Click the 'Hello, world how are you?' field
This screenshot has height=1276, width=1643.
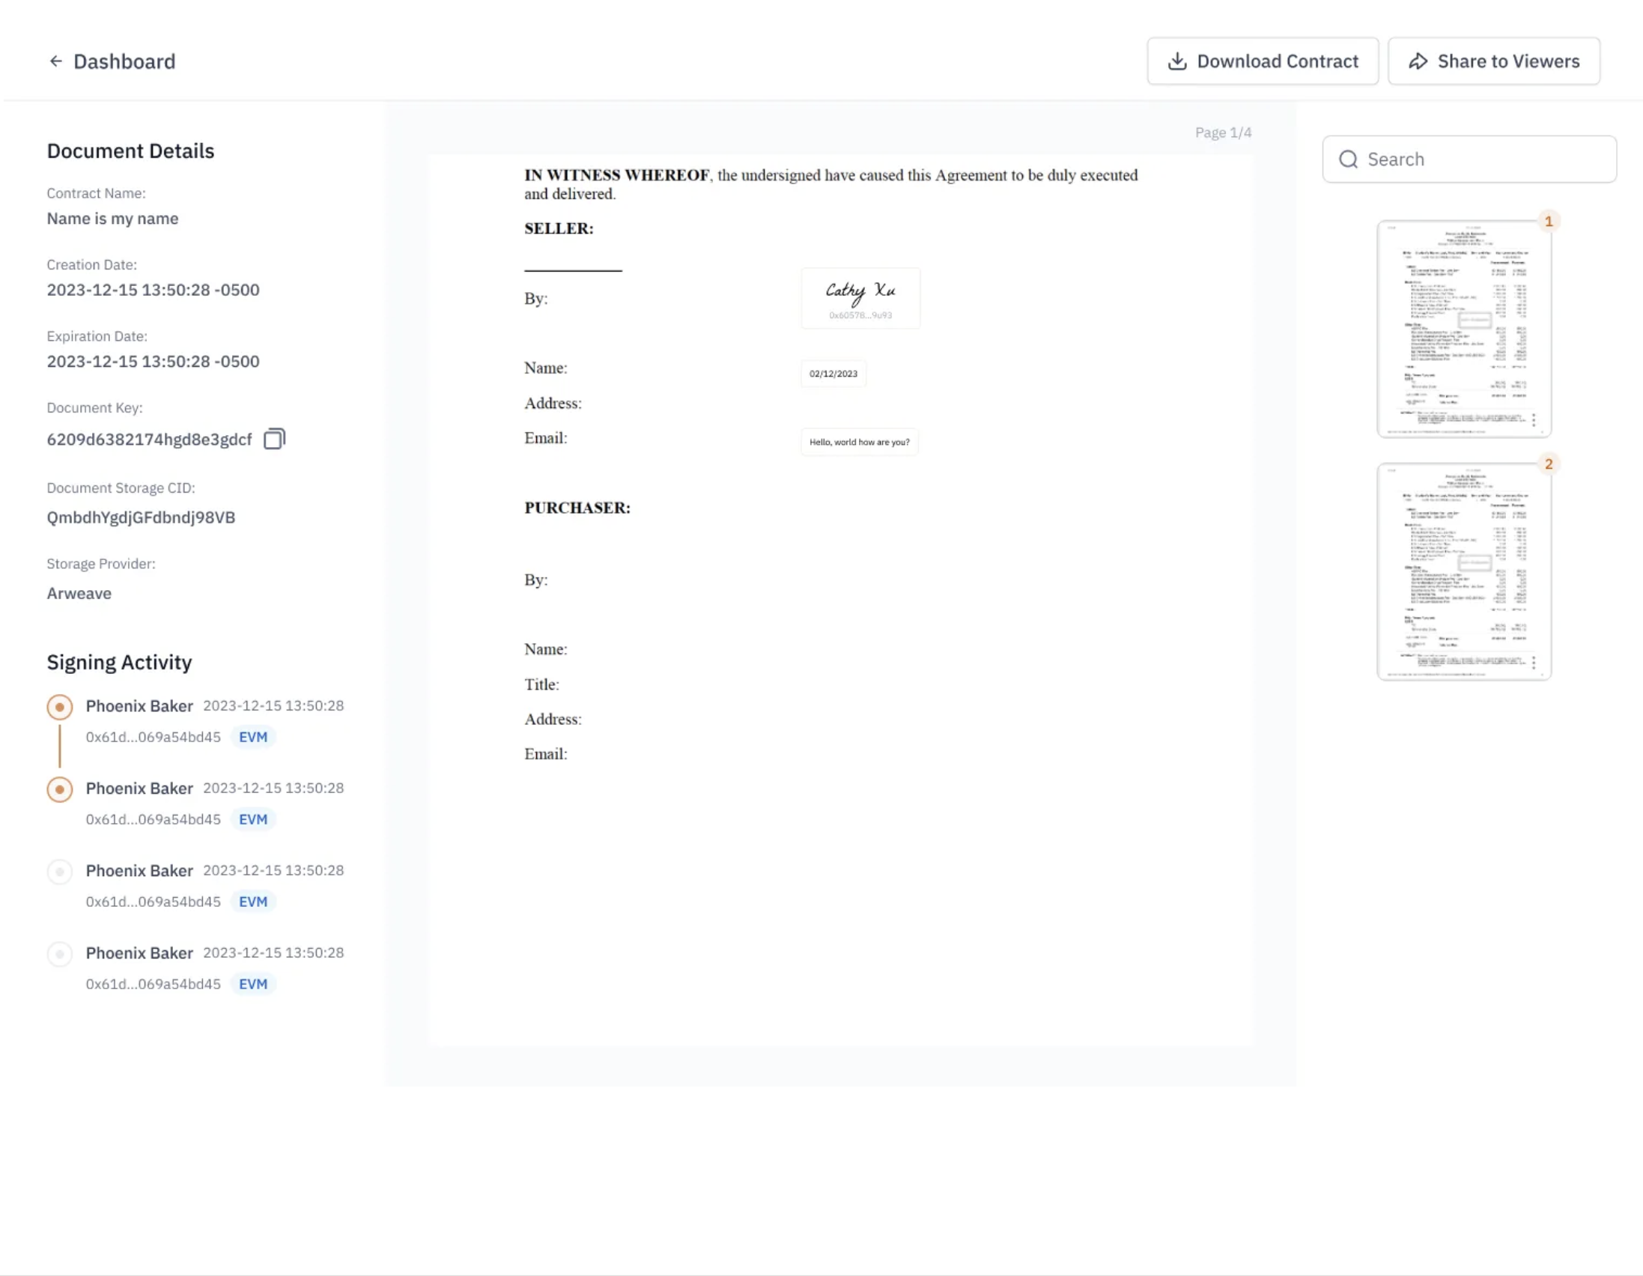coord(859,442)
